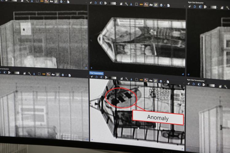
Task: Open print options arrow in Top Transmission toolbar
Action: 164,81
